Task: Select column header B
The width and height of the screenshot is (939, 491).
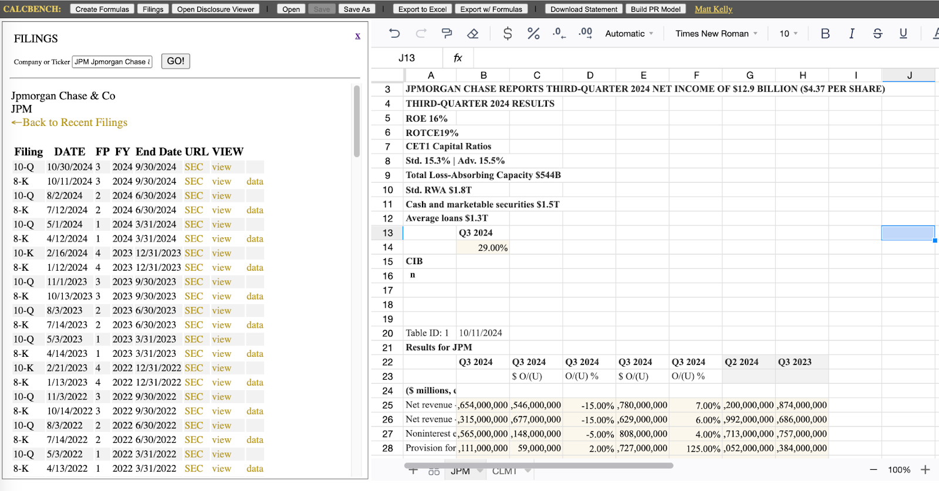Action: 483,75
